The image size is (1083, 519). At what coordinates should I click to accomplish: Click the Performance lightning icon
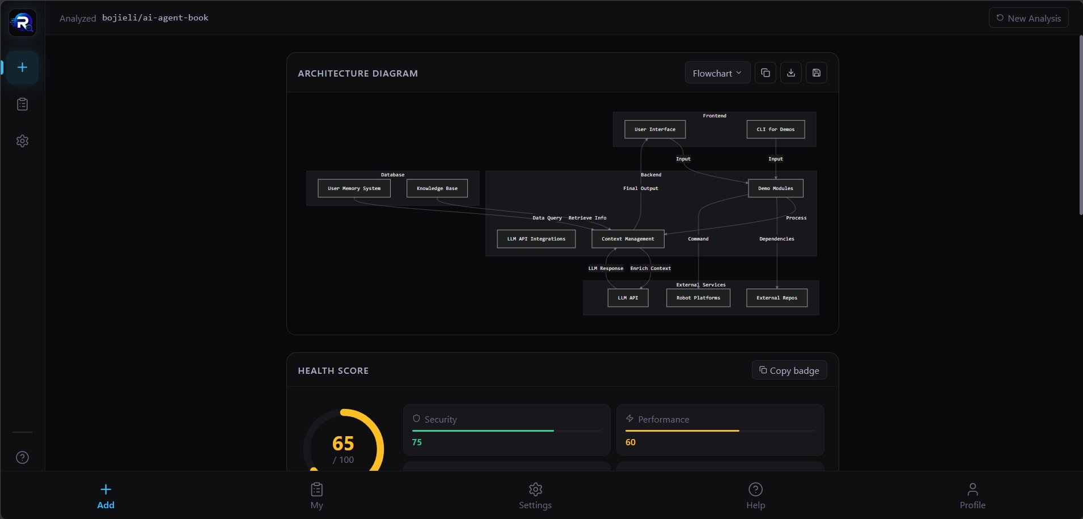[629, 419]
